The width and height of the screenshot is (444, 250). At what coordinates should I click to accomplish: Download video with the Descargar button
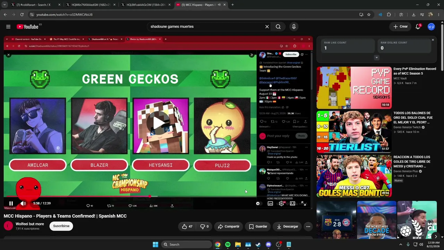pyautogui.click(x=288, y=226)
